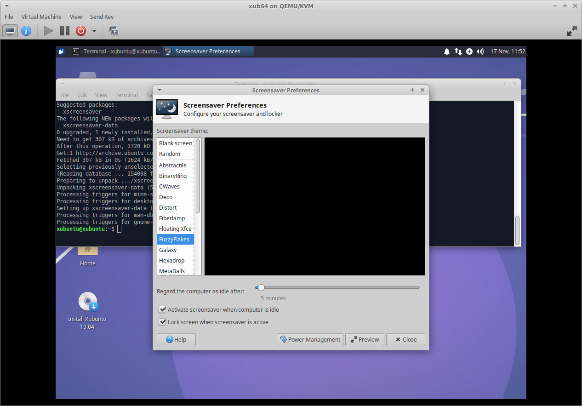
Task: Uncheck Activate screensaver when computer is idle
Action: 163,309
